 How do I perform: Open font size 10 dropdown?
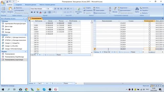point(53,9)
